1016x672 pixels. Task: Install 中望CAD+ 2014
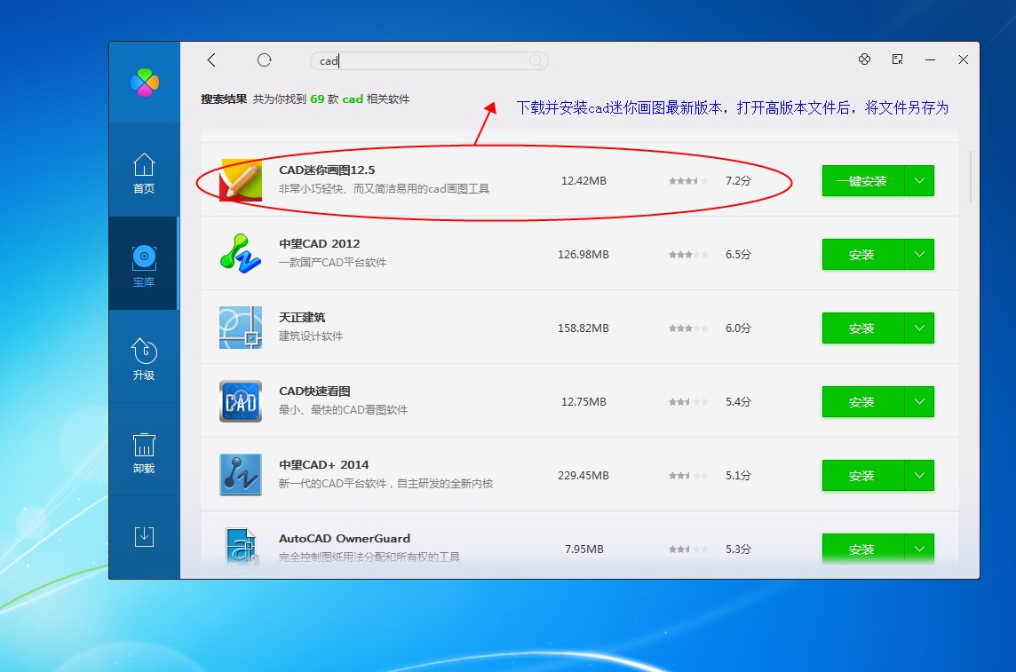863,476
